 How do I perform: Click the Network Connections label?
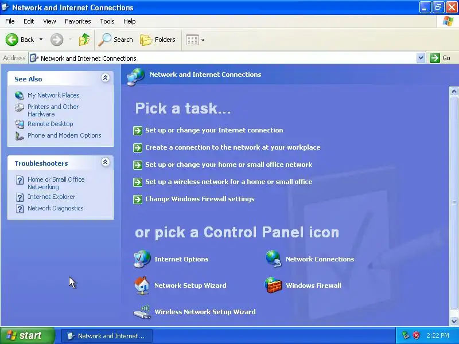[x=320, y=259]
